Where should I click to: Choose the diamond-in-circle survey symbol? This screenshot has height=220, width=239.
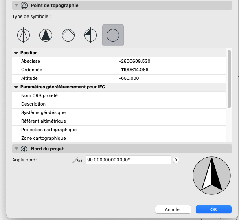click(68, 35)
